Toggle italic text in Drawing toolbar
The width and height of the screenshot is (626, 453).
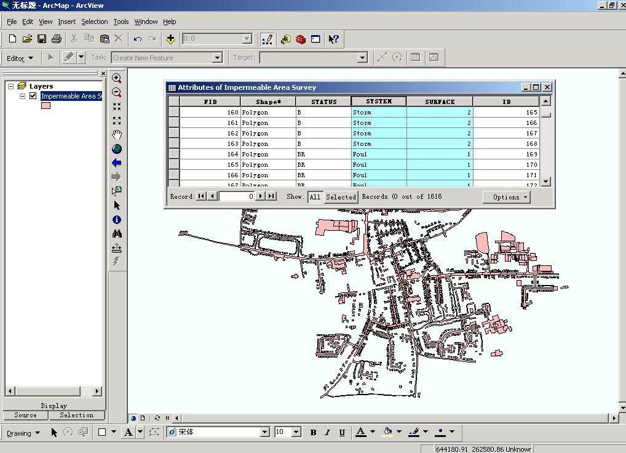(327, 433)
